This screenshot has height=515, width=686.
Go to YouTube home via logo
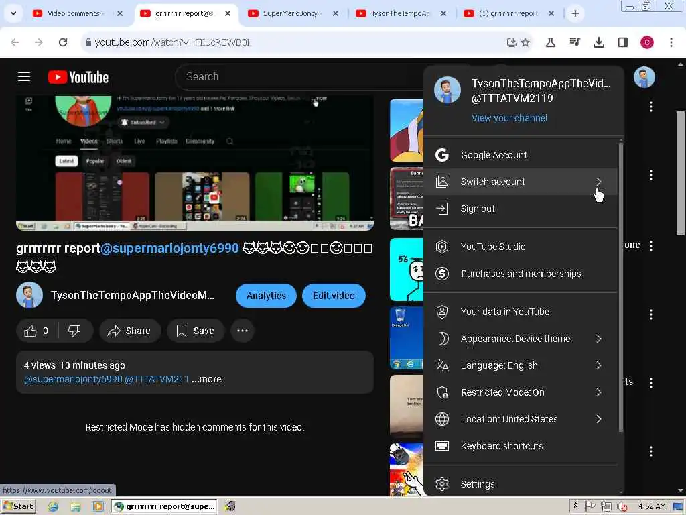coord(78,78)
